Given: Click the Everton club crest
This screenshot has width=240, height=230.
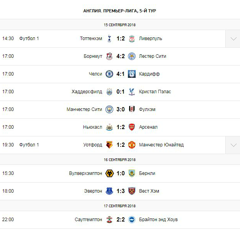Looking at the screenshot, I should click(x=109, y=191).
